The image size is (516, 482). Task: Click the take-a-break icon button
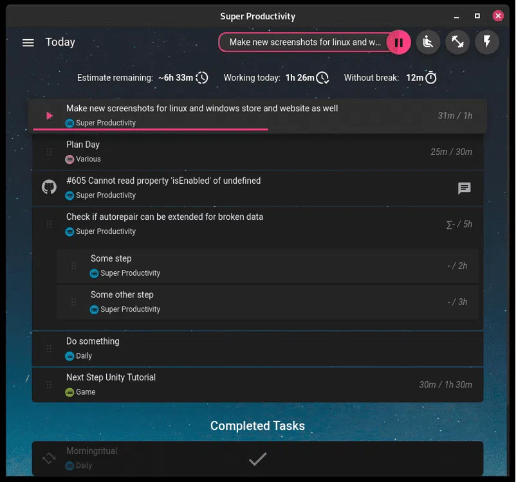coord(428,42)
